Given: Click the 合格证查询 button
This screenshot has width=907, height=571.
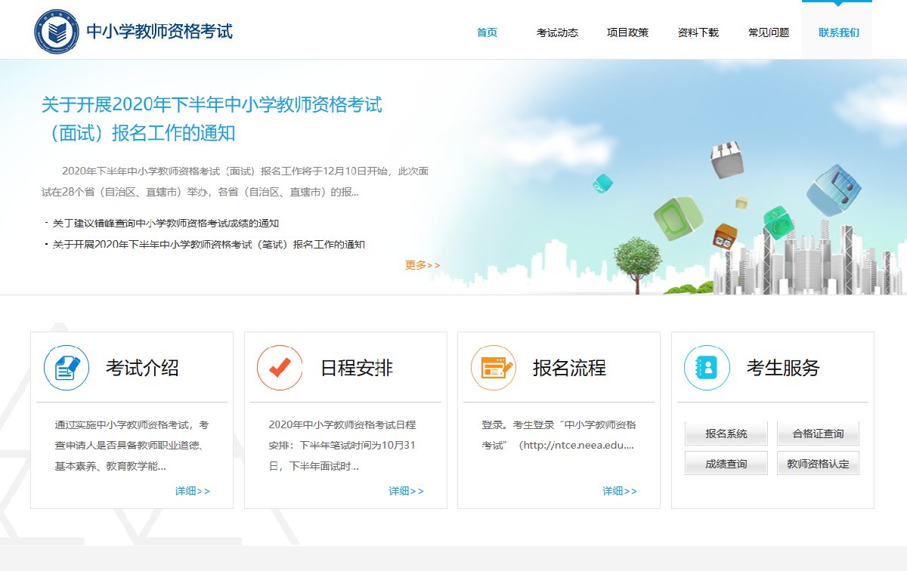Looking at the screenshot, I should [x=818, y=434].
